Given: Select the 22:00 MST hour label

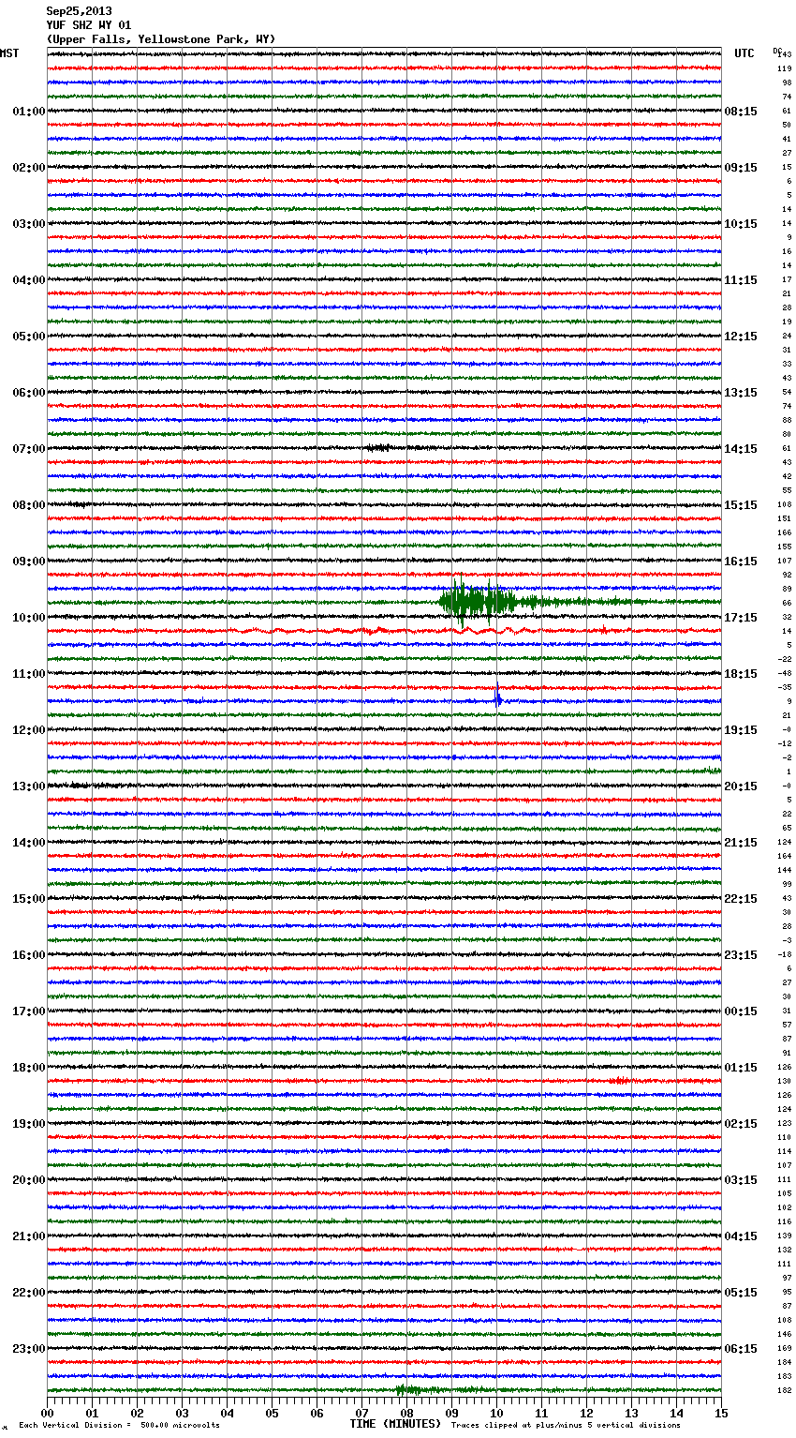Looking at the screenshot, I should pyautogui.click(x=29, y=1293).
